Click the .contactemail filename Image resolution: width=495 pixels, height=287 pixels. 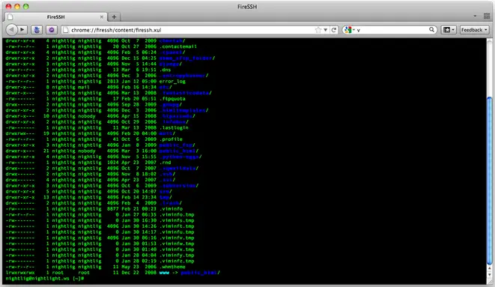point(178,46)
